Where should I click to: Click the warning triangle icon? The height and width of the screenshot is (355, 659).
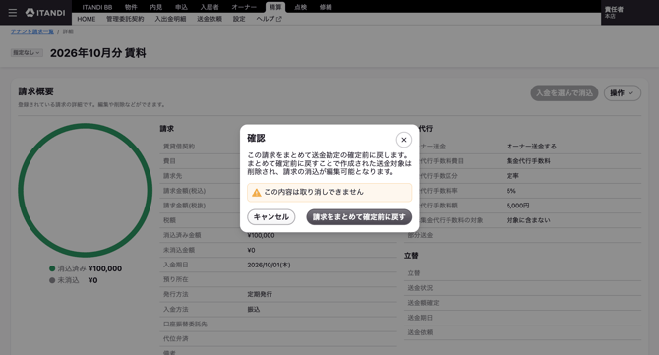point(256,193)
